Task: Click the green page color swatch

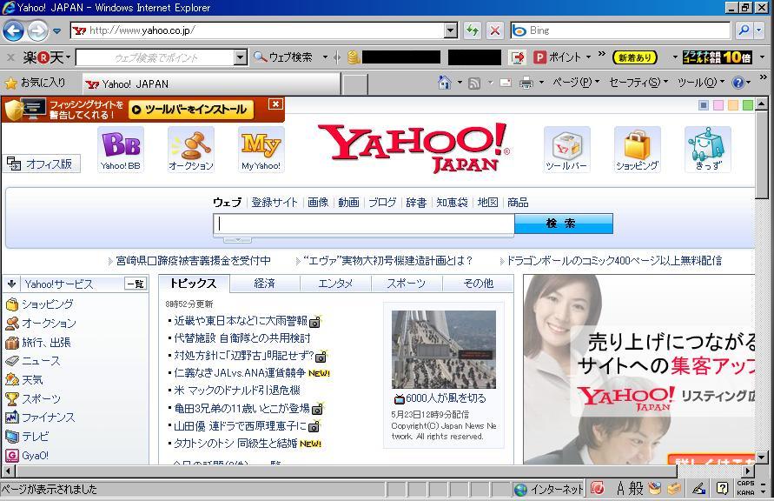Action: click(x=748, y=104)
